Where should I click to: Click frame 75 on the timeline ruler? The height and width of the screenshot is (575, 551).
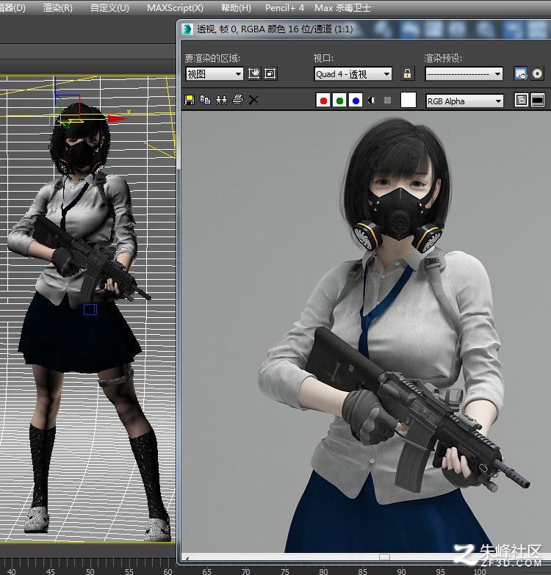pos(284,571)
